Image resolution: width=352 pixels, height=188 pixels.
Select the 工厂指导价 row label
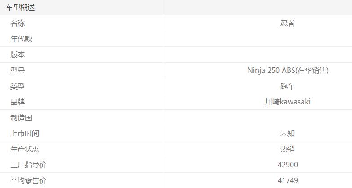click(x=28, y=165)
